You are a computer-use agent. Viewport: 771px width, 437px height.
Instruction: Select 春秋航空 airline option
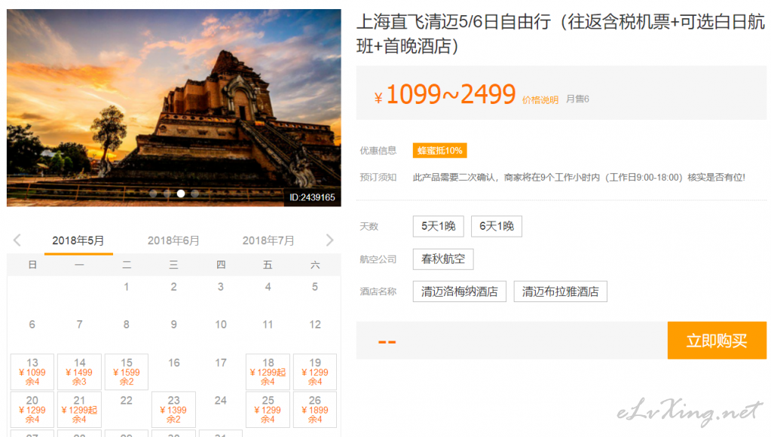(x=443, y=259)
